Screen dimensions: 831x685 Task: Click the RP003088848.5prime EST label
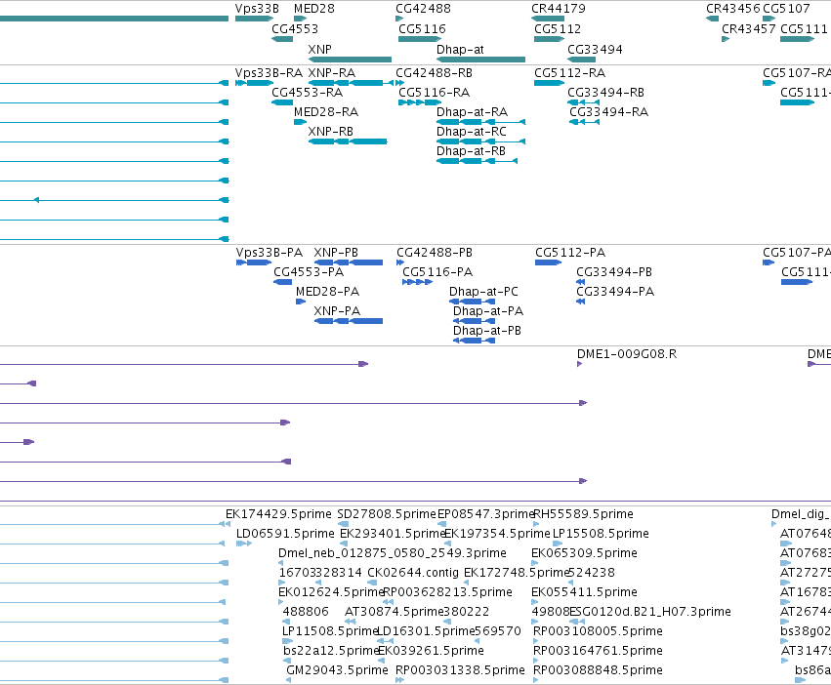pyautogui.click(x=598, y=670)
